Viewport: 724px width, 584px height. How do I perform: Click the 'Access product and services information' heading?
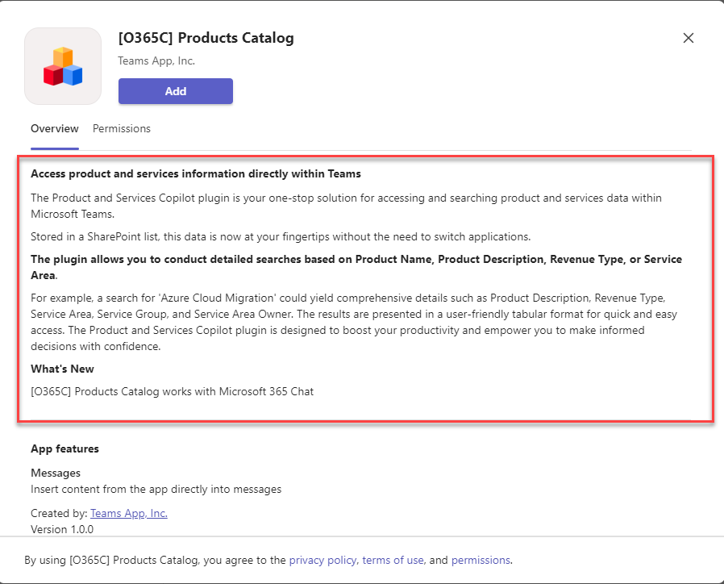(x=196, y=173)
